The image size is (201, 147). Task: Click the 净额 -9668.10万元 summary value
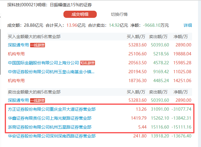(x=156, y=25)
